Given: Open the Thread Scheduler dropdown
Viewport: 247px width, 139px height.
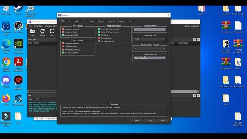Looking at the screenshot, I should 149,58.
